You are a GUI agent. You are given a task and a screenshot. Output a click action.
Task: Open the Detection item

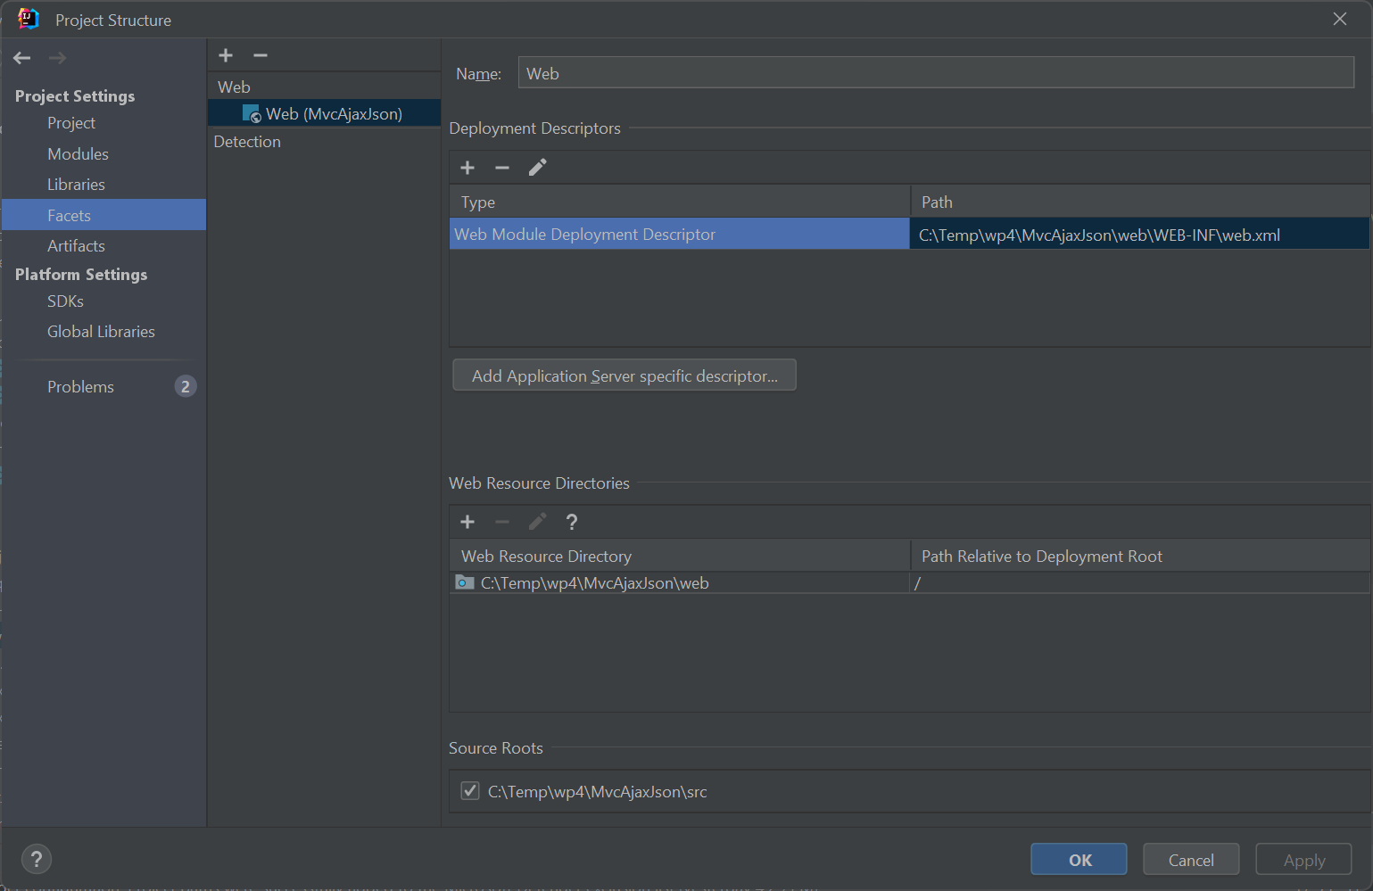pyautogui.click(x=247, y=142)
